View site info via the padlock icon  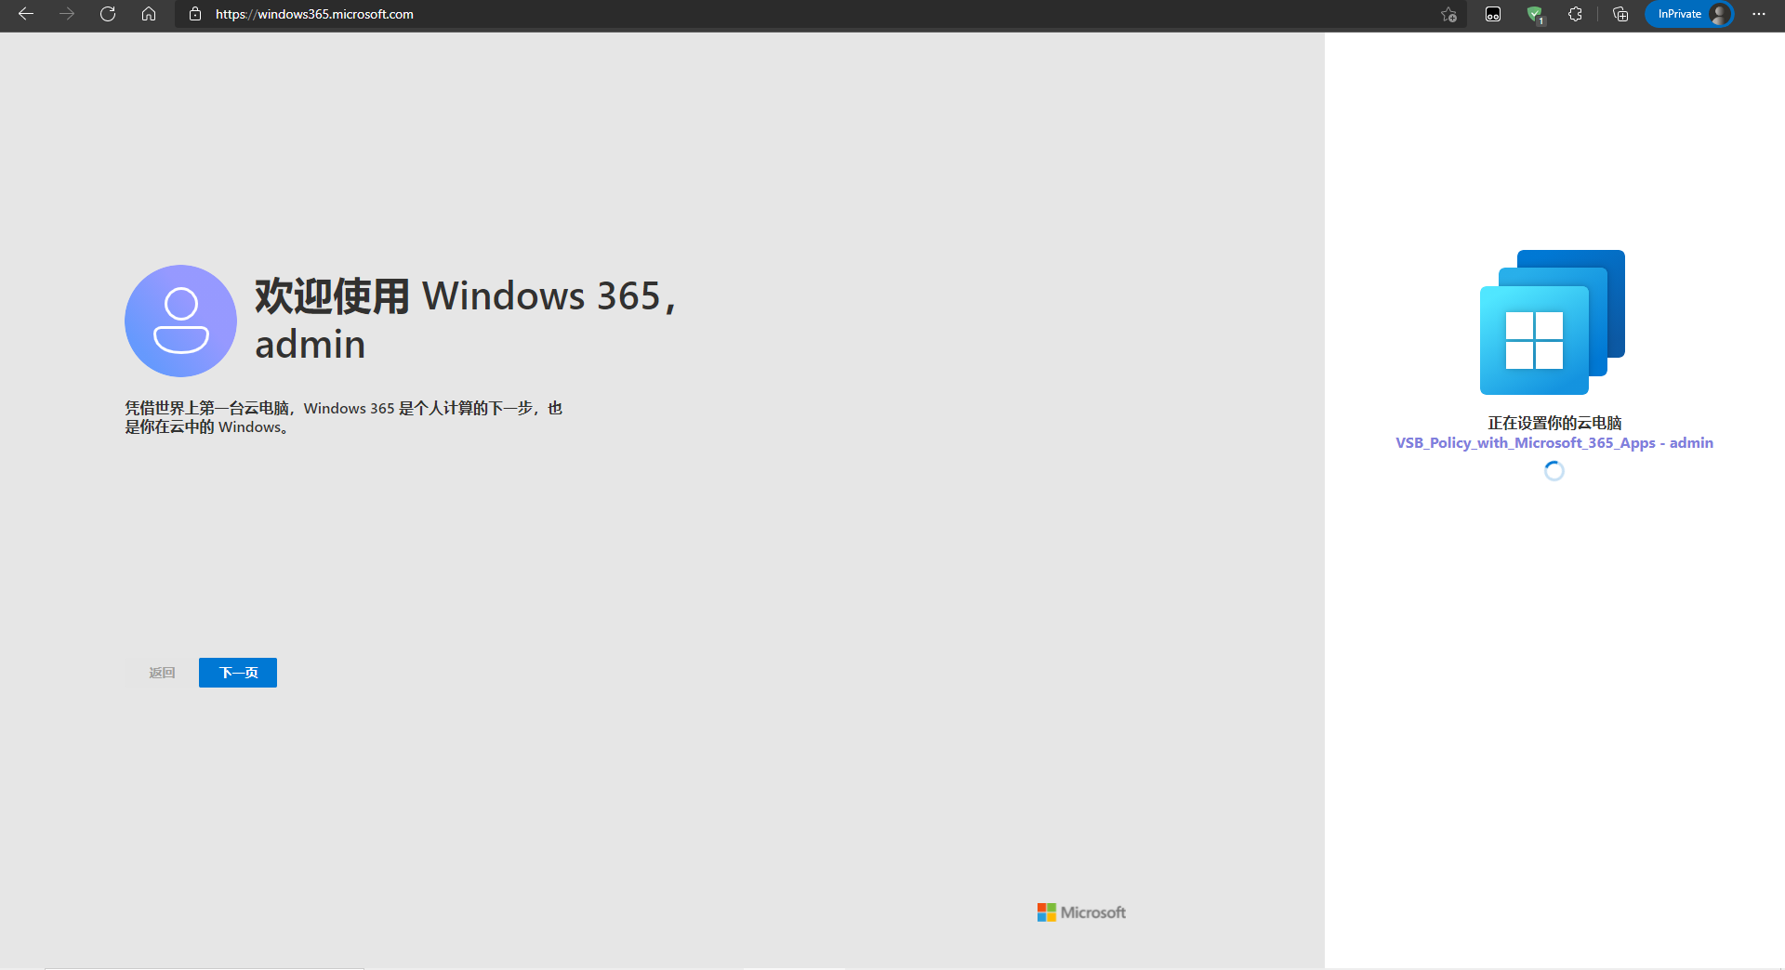[x=195, y=14]
